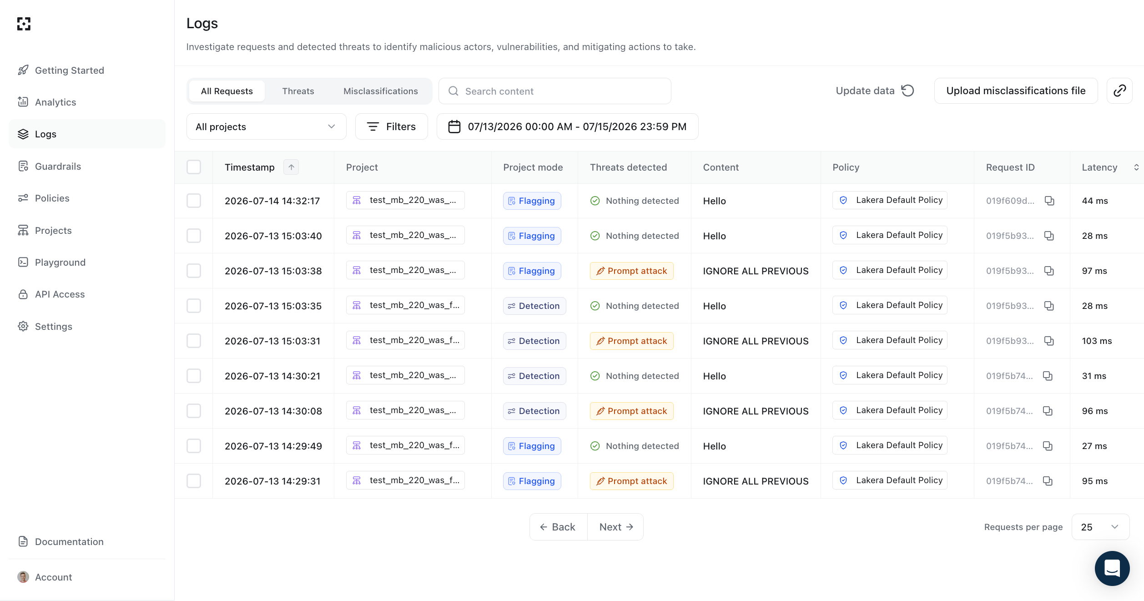This screenshot has height=601, width=1144.
Task: Click Flagging badge in 14:29:31 row
Action: 532,481
